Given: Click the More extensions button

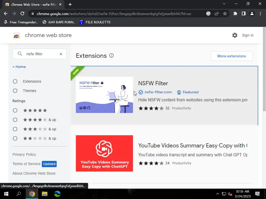Looking at the screenshot, I should (x=231, y=56).
